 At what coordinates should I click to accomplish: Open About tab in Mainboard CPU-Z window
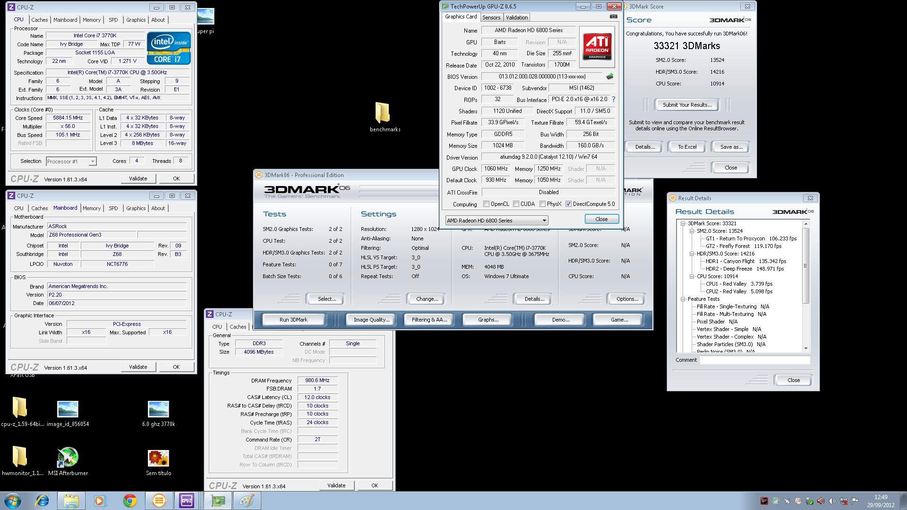pos(158,208)
